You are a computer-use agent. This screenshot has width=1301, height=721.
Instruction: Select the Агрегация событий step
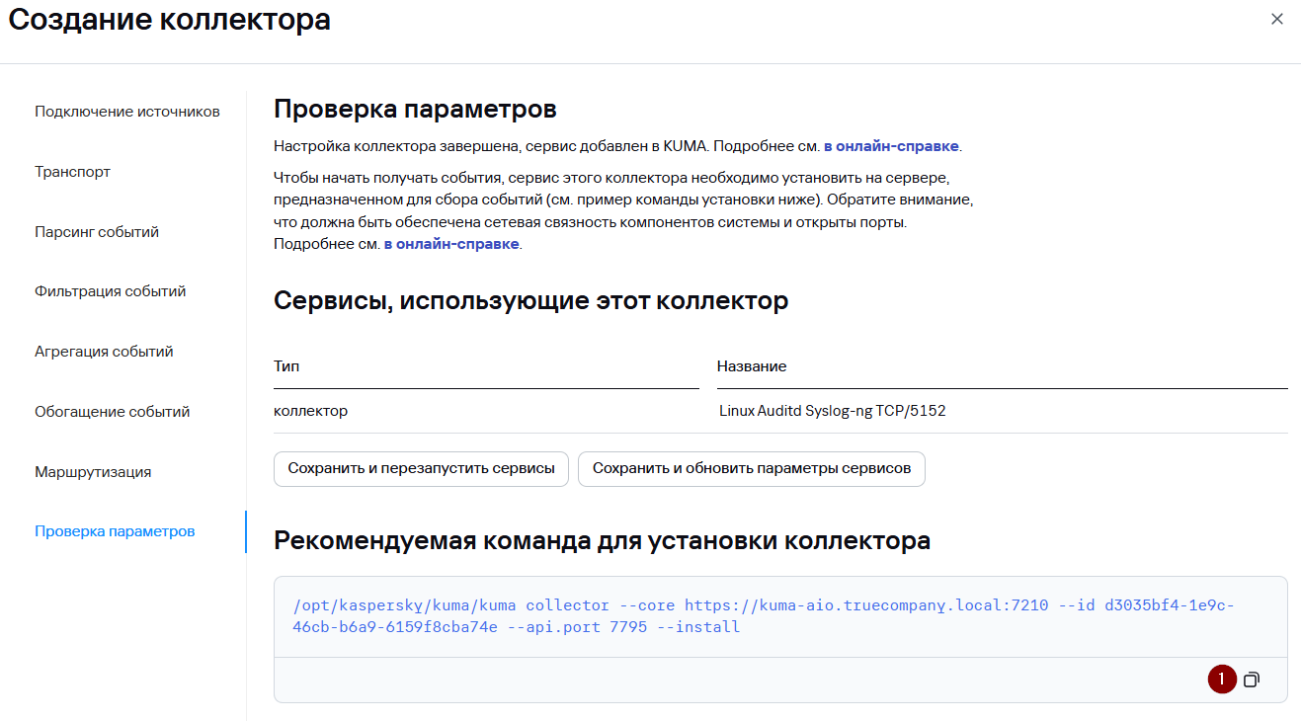pos(104,352)
